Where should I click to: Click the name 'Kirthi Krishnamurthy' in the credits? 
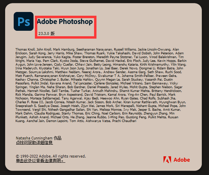(x=154, y=65)
